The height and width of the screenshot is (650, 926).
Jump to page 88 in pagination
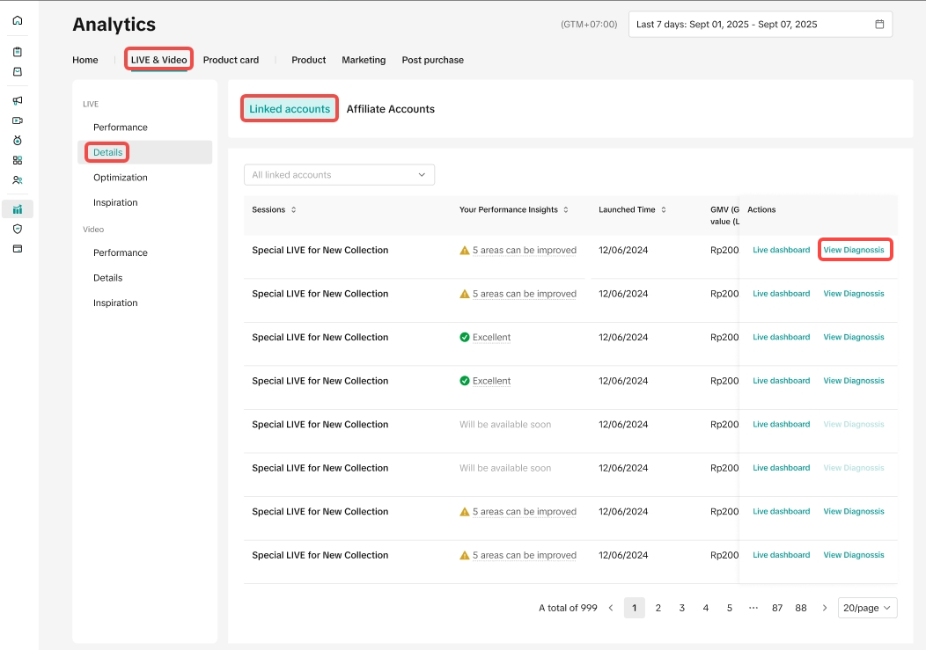801,608
